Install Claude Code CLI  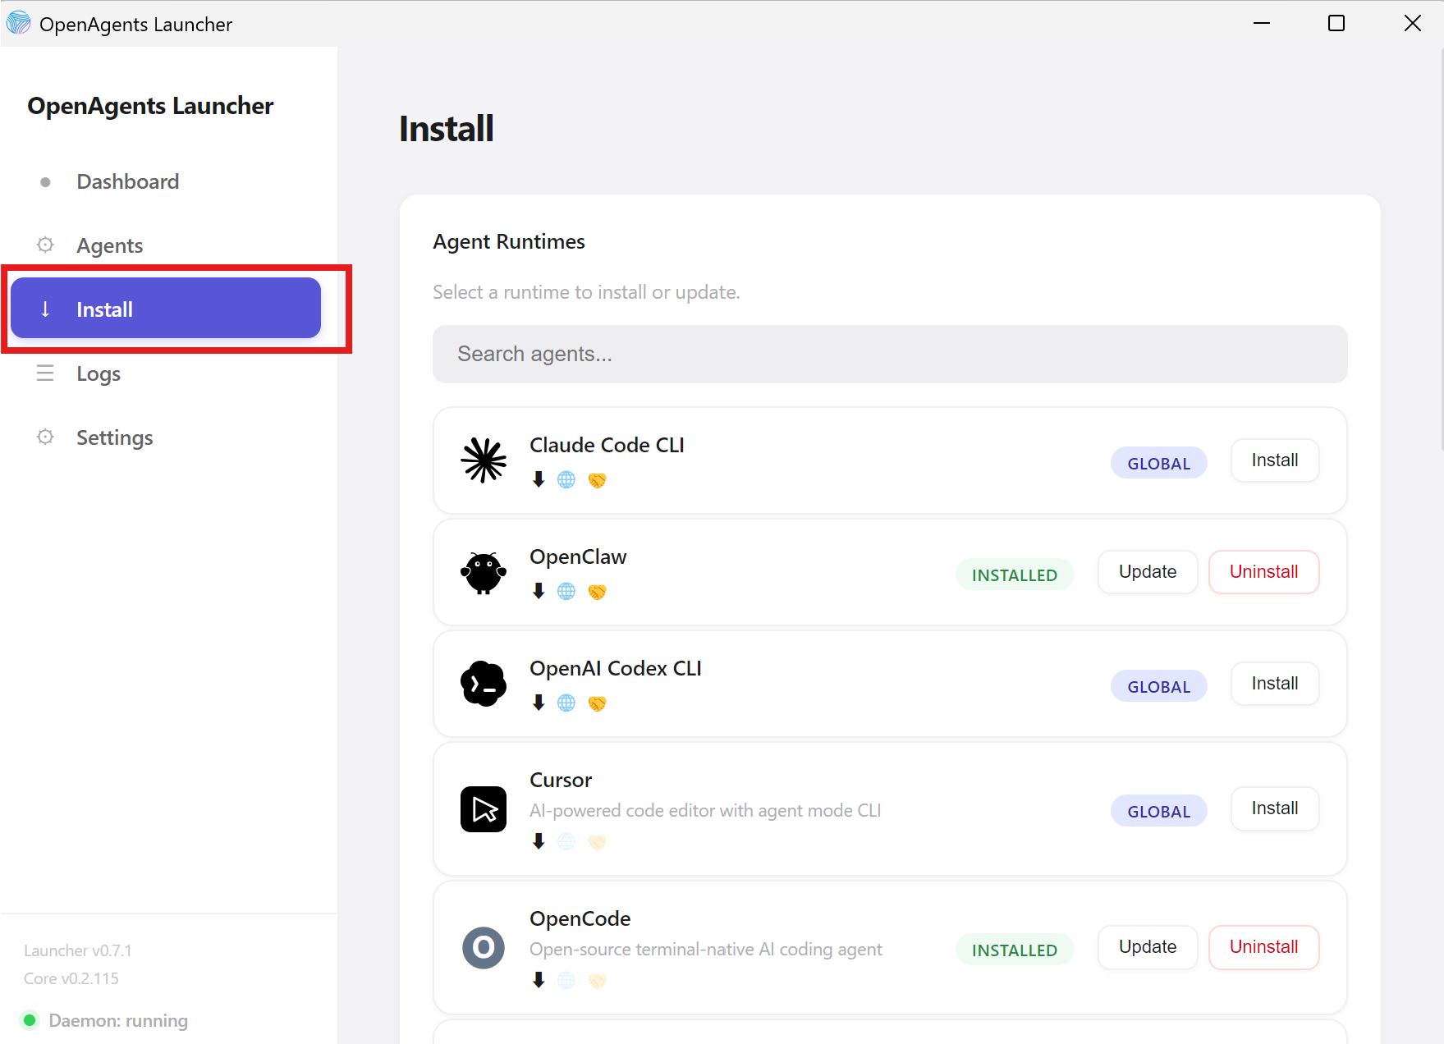click(1275, 460)
